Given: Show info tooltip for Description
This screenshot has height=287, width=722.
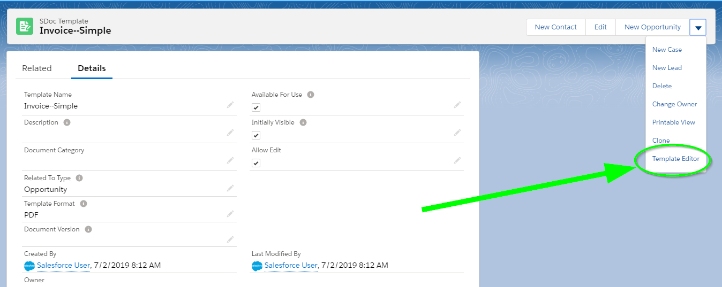Looking at the screenshot, I should click(x=67, y=122).
